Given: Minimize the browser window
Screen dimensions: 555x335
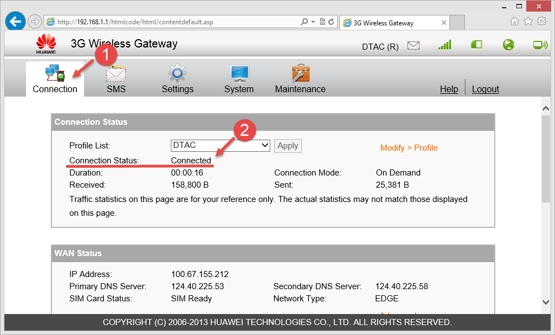Looking at the screenshot, I should [504, 7].
